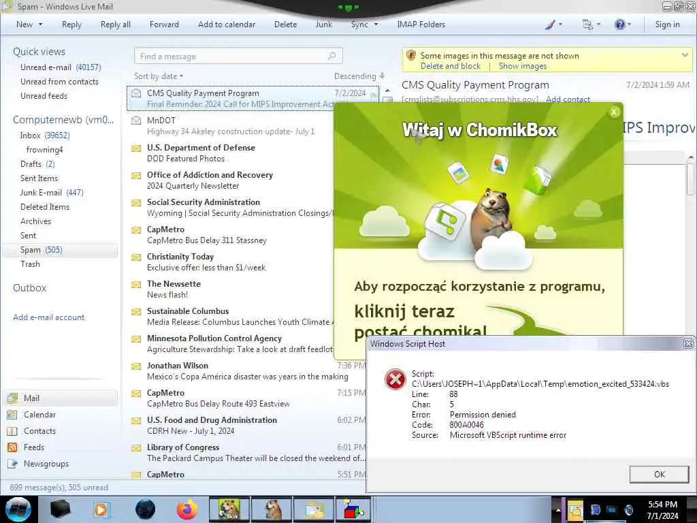The image size is (697, 523).
Task: Click envelope icon for U.S. Department of Defense
Action: (136, 148)
